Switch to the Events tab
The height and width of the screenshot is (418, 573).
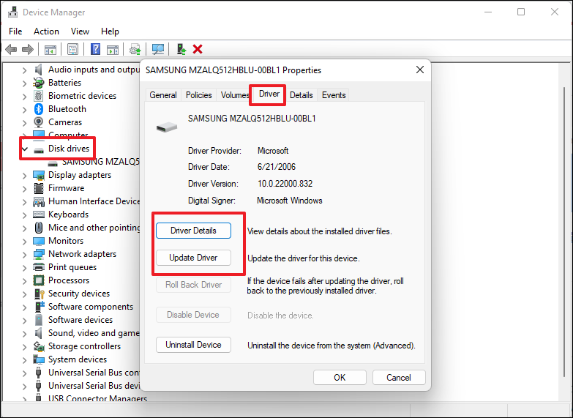(x=334, y=95)
